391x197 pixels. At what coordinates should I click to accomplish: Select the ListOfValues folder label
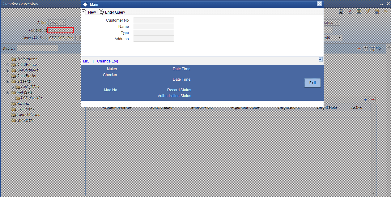(28, 70)
